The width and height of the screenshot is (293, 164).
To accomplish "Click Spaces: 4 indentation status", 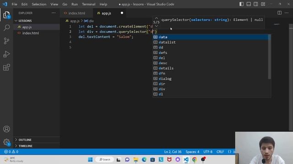I will (192, 152).
